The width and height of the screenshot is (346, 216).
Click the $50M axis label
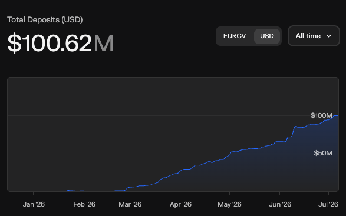click(323, 153)
